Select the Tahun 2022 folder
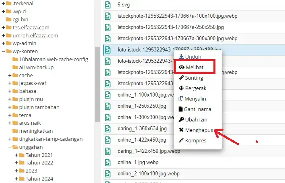Viewport: 285px width, 183px height. point(39,162)
